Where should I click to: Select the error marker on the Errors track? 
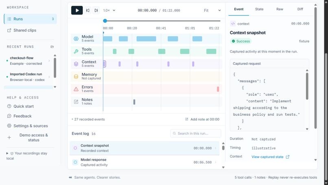pos(218,89)
